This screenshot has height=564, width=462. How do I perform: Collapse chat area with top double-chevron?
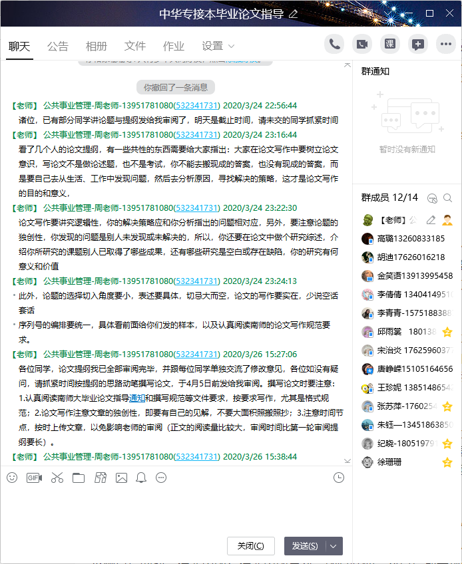[x=347, y=65]
